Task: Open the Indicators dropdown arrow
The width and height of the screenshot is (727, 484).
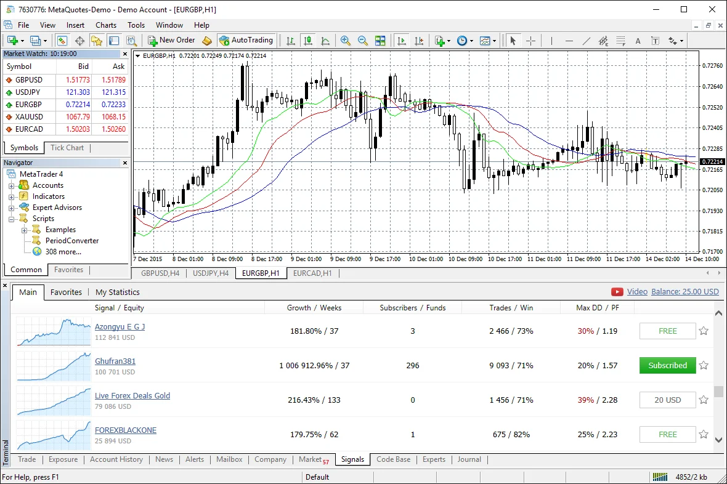Action: (449, 41)
